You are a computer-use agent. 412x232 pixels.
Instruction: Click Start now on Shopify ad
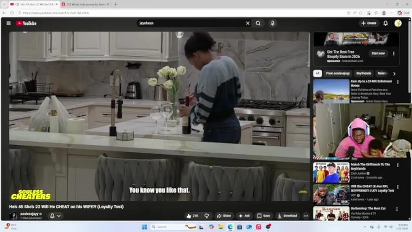tap(378, 53)
